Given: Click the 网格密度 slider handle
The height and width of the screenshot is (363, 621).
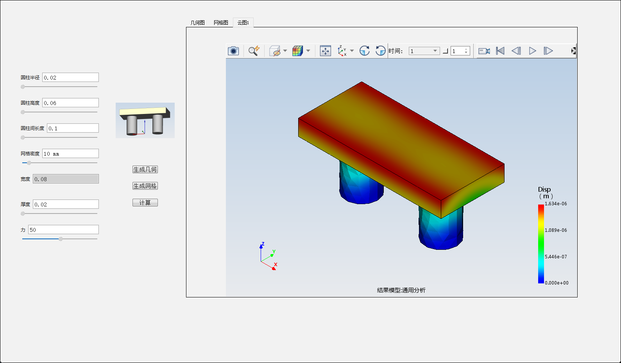Looking at the screenshot, I should coord(29,163).
